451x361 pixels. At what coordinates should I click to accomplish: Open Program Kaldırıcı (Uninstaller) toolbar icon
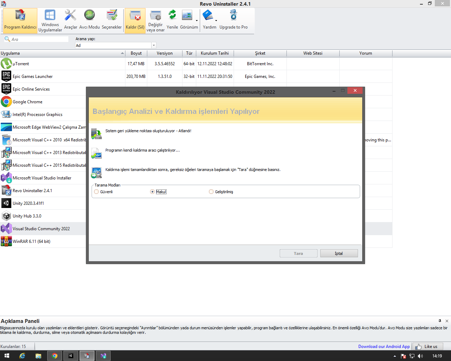point(20,21)
